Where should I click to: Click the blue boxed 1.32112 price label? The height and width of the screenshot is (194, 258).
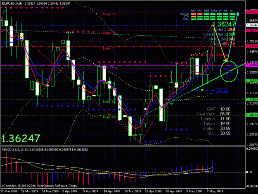(x=222, y=91)
